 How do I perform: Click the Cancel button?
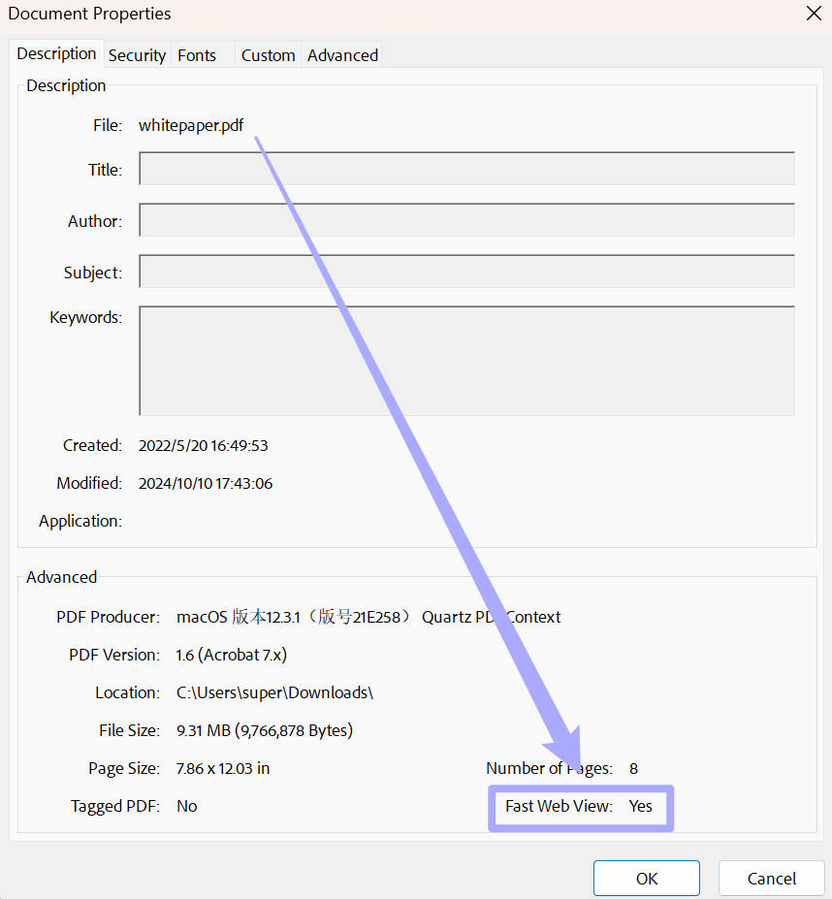(x=771, y=878)
